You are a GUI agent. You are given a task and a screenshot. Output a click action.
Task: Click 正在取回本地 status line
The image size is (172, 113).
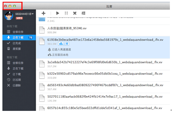[x=60, y=55]
